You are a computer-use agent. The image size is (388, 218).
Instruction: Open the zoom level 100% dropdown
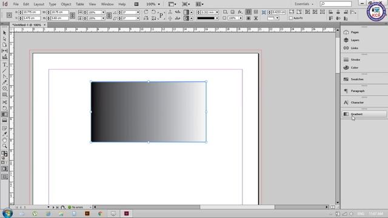click(x=159, y=4)
